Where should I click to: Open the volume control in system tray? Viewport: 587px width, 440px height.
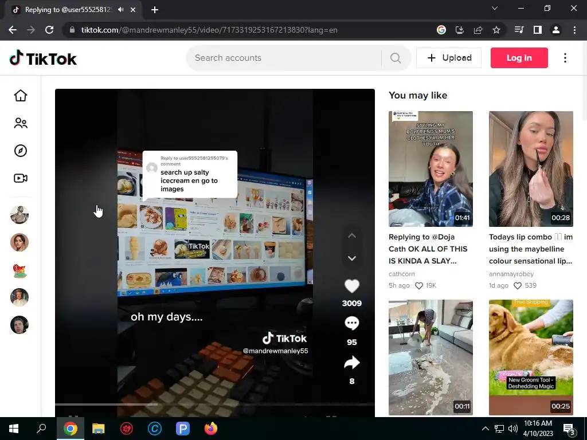point(513,429)
